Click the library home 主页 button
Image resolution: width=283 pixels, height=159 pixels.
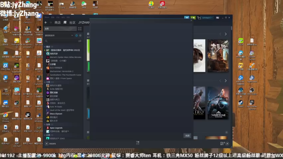tap(60, 29)
